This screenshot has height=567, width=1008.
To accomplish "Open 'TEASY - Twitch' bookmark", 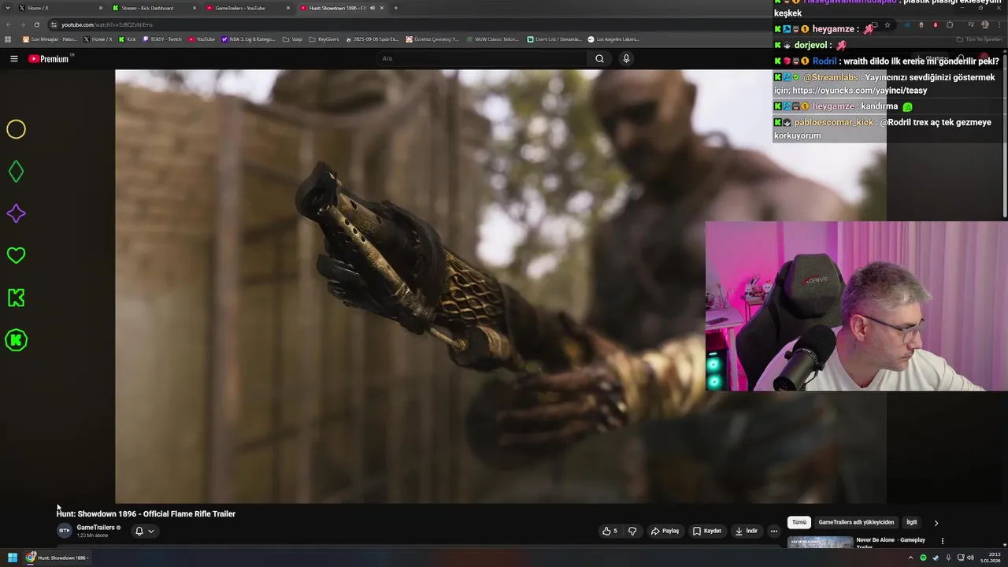I will point(161,39).
